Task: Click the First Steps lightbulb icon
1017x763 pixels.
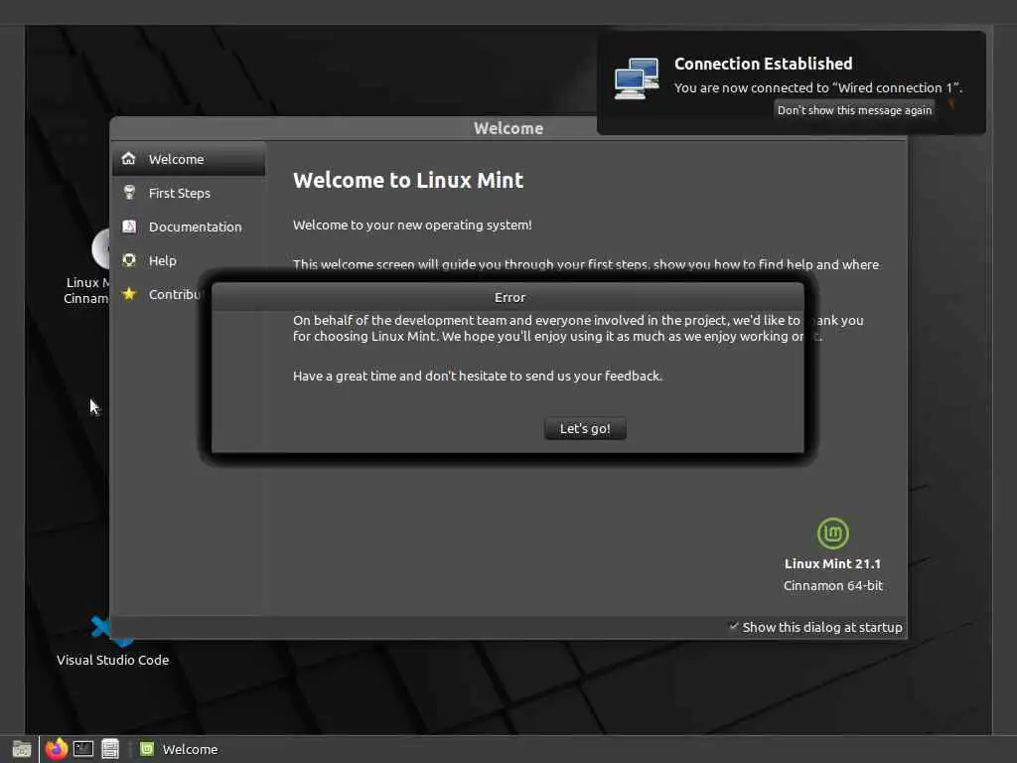Action: point(129,192)
